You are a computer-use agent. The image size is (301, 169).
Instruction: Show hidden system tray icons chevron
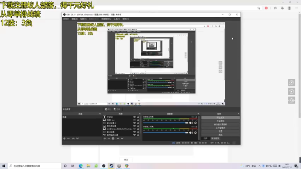coord(260,166)
